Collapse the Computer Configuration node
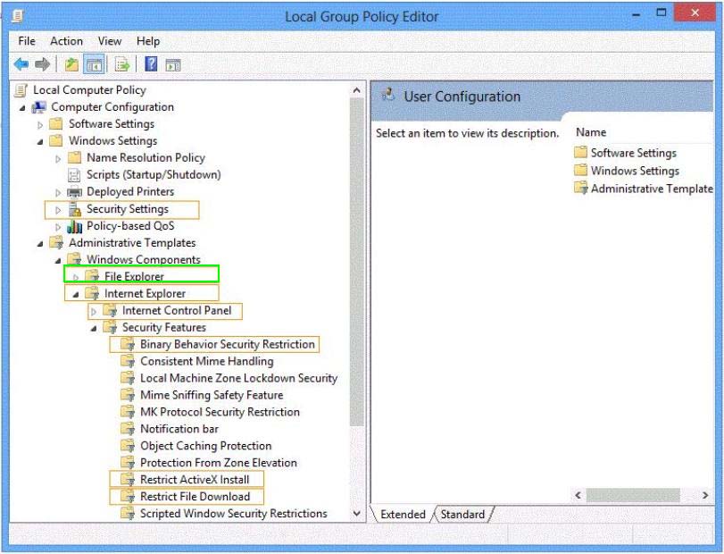 [x=22, y=108]
